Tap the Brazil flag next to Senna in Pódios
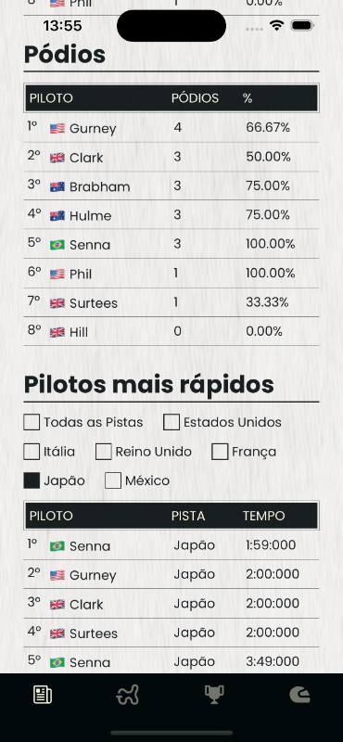This screenshot has width=343, height=742. [x=57, y=245]
